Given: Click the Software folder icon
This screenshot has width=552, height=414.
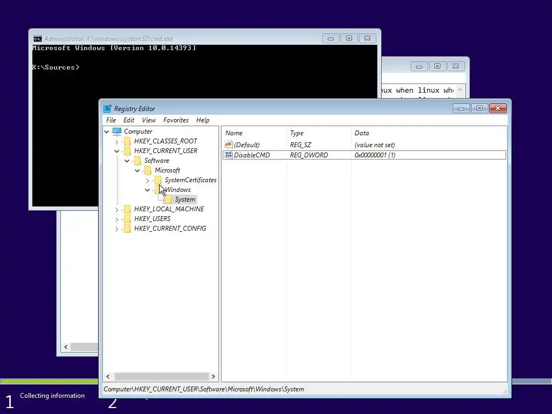Looking at the screenshot, I should (137, 161).
